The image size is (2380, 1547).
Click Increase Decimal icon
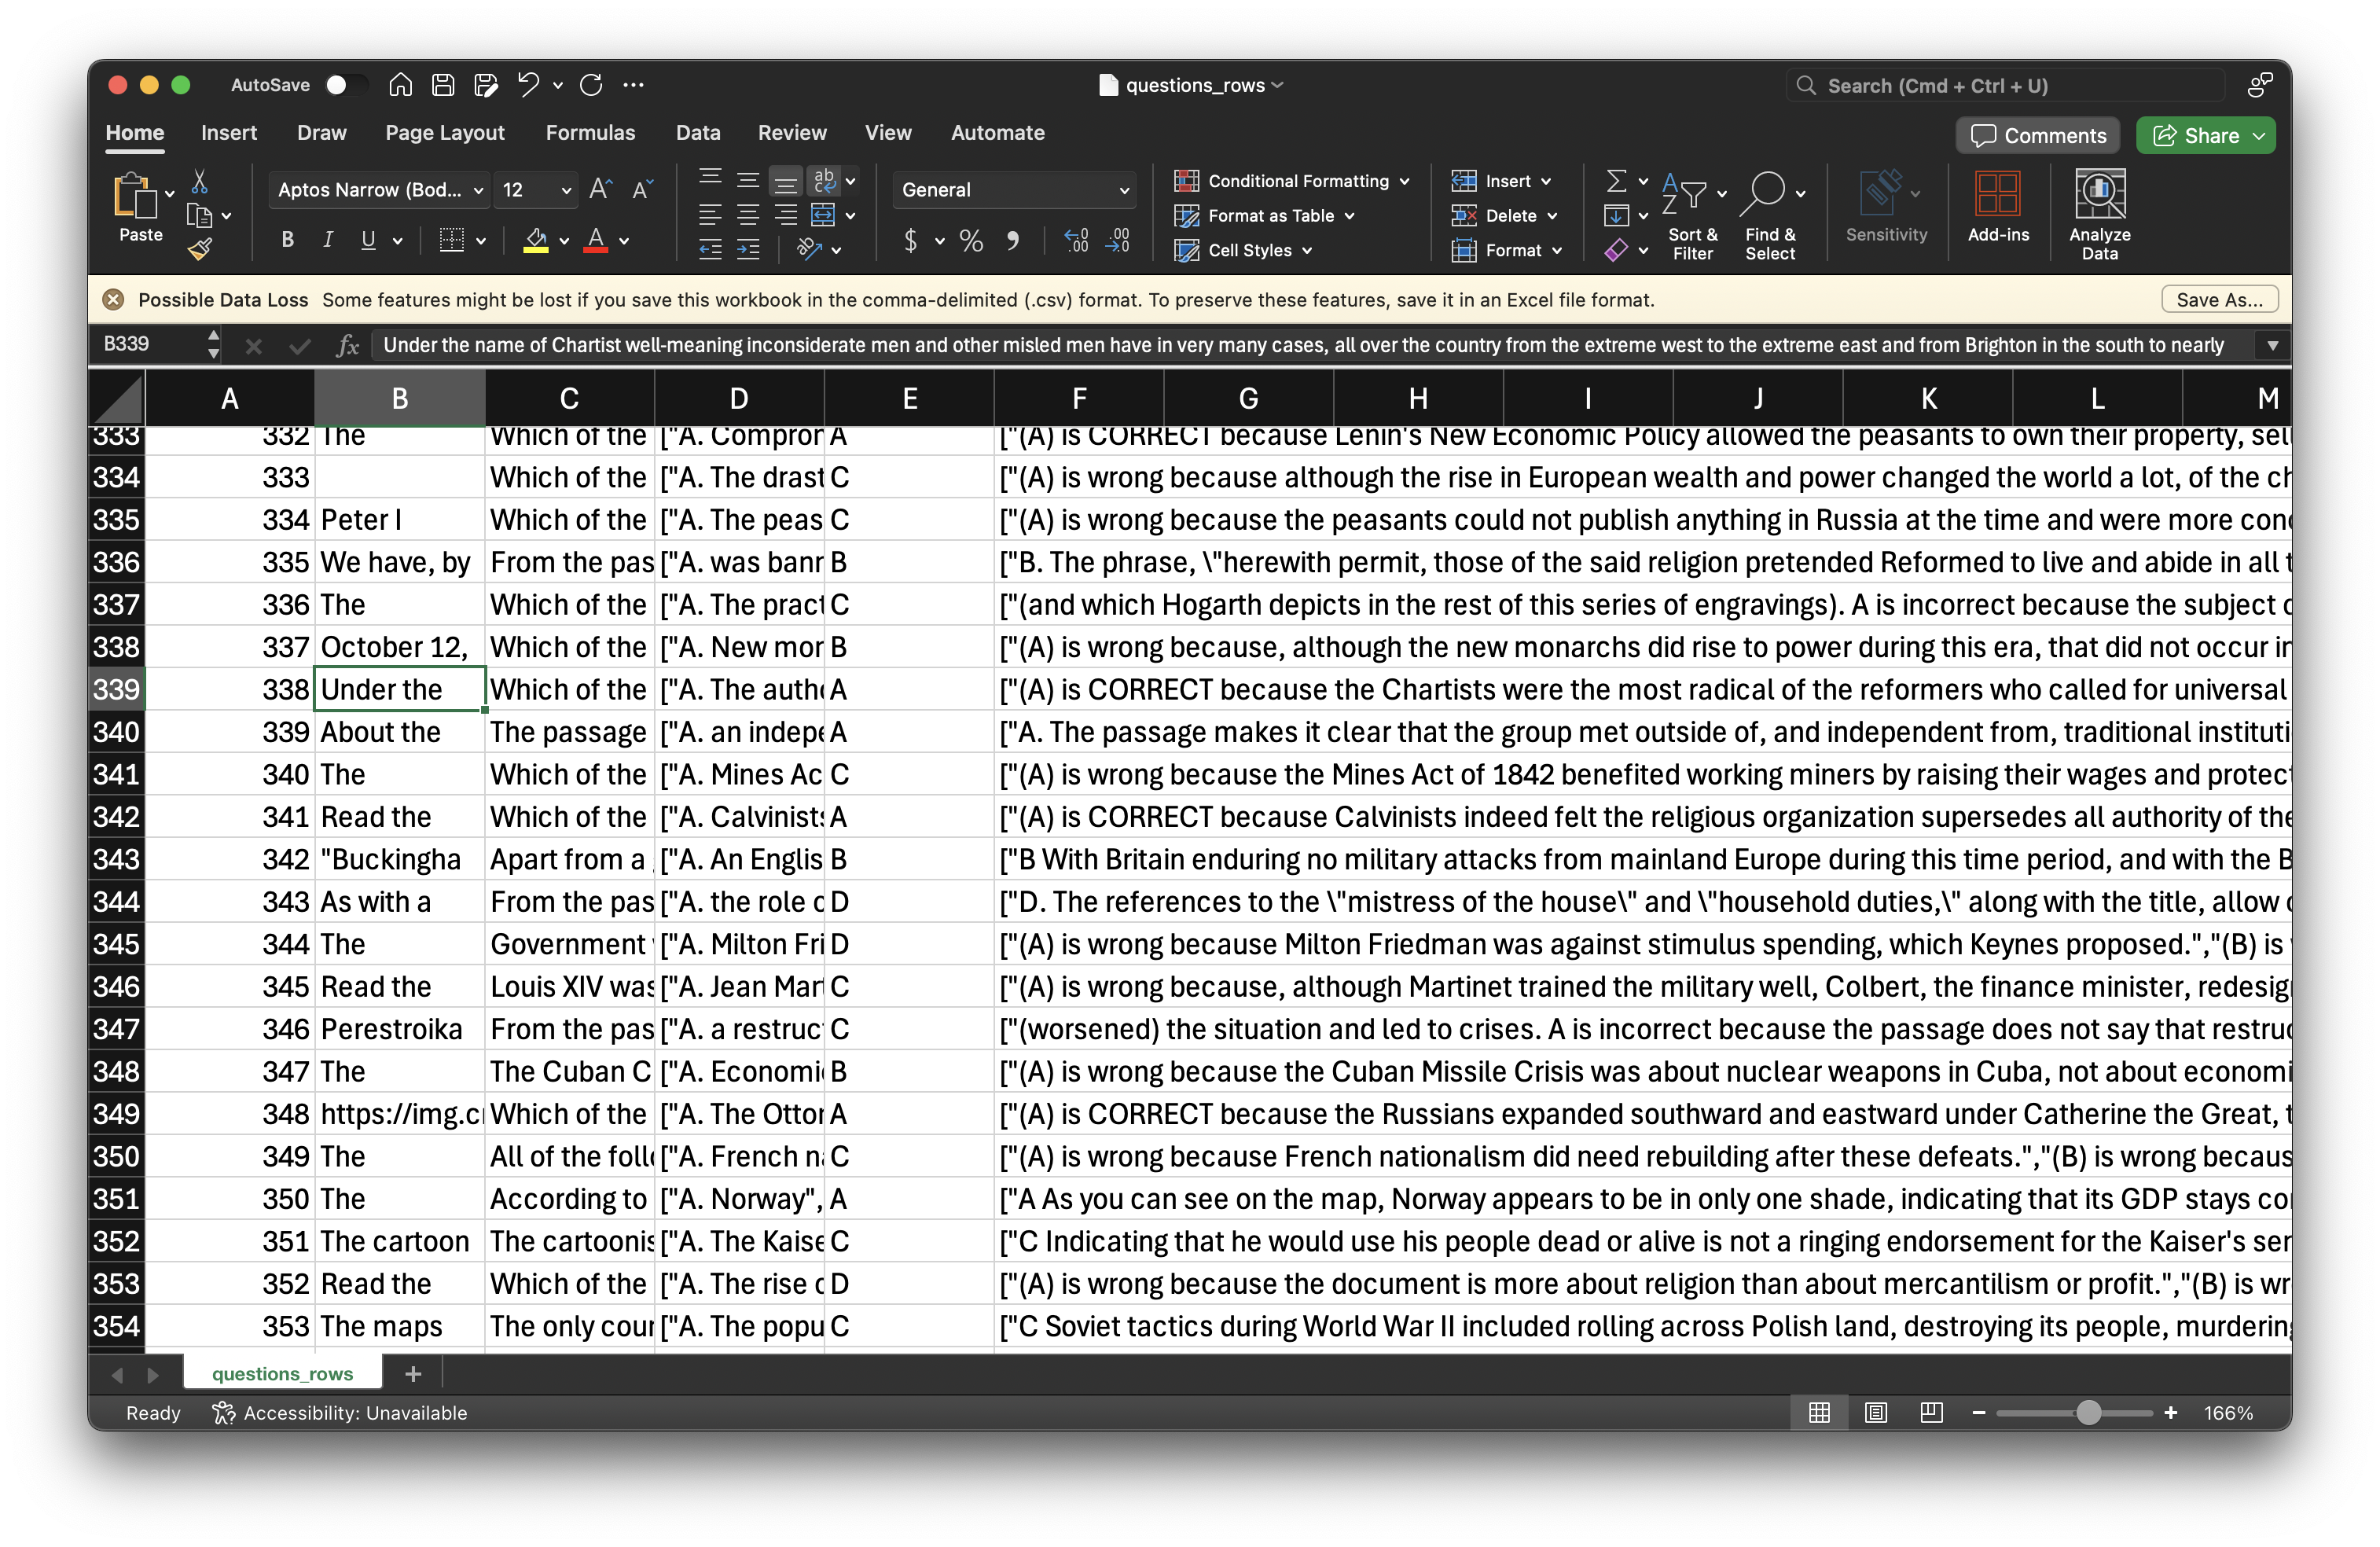[1076, 240]
